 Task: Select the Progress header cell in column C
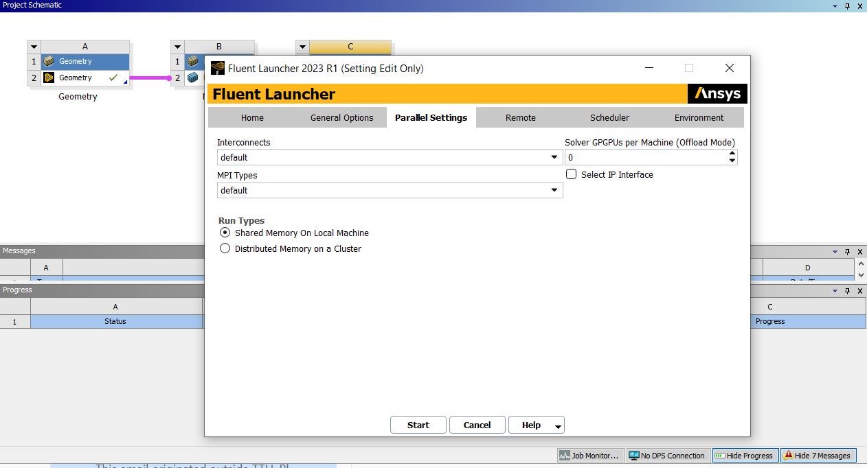pos(770,321)
